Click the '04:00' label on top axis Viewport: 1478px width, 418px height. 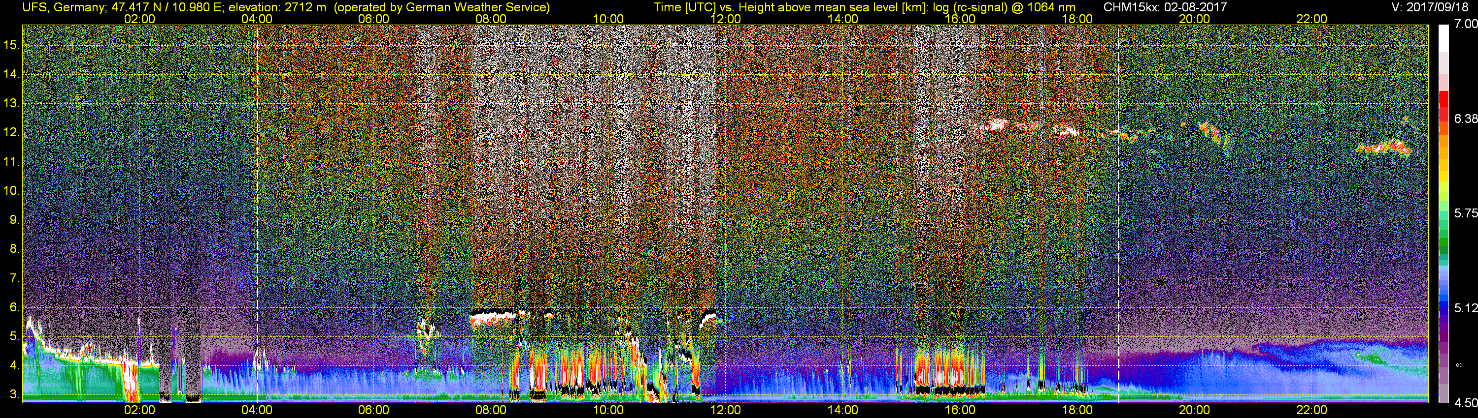[257, 19]
